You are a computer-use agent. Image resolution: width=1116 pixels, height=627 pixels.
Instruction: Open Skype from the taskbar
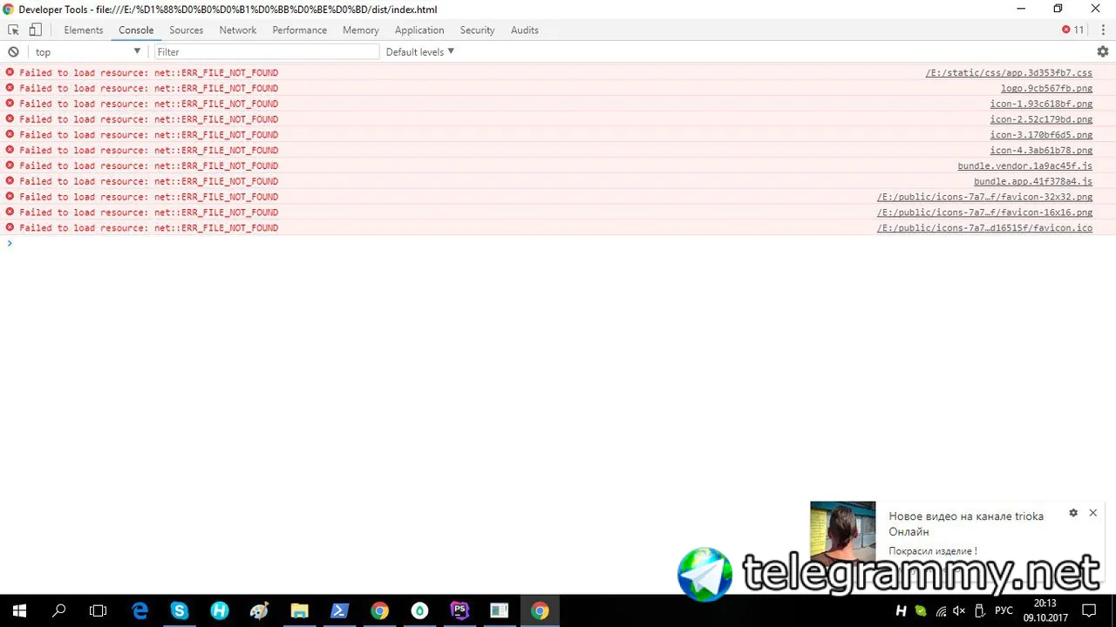click(180, 611)
